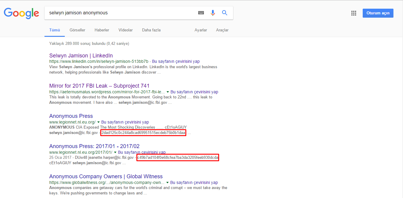Open the on-screen keyboard icon in search box
This screenshot has width=403, height=198.
(201, 13)
